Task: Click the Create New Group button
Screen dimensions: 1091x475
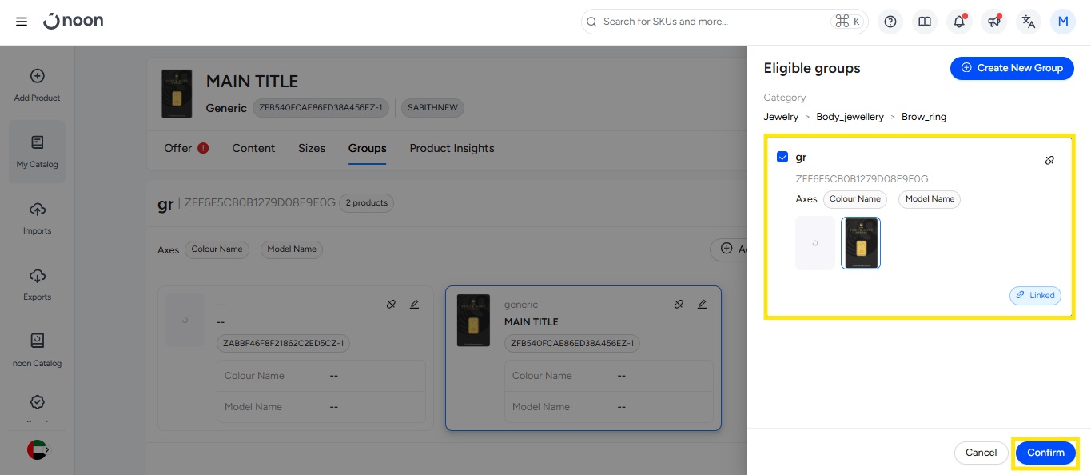Action: coord(1011,68)
